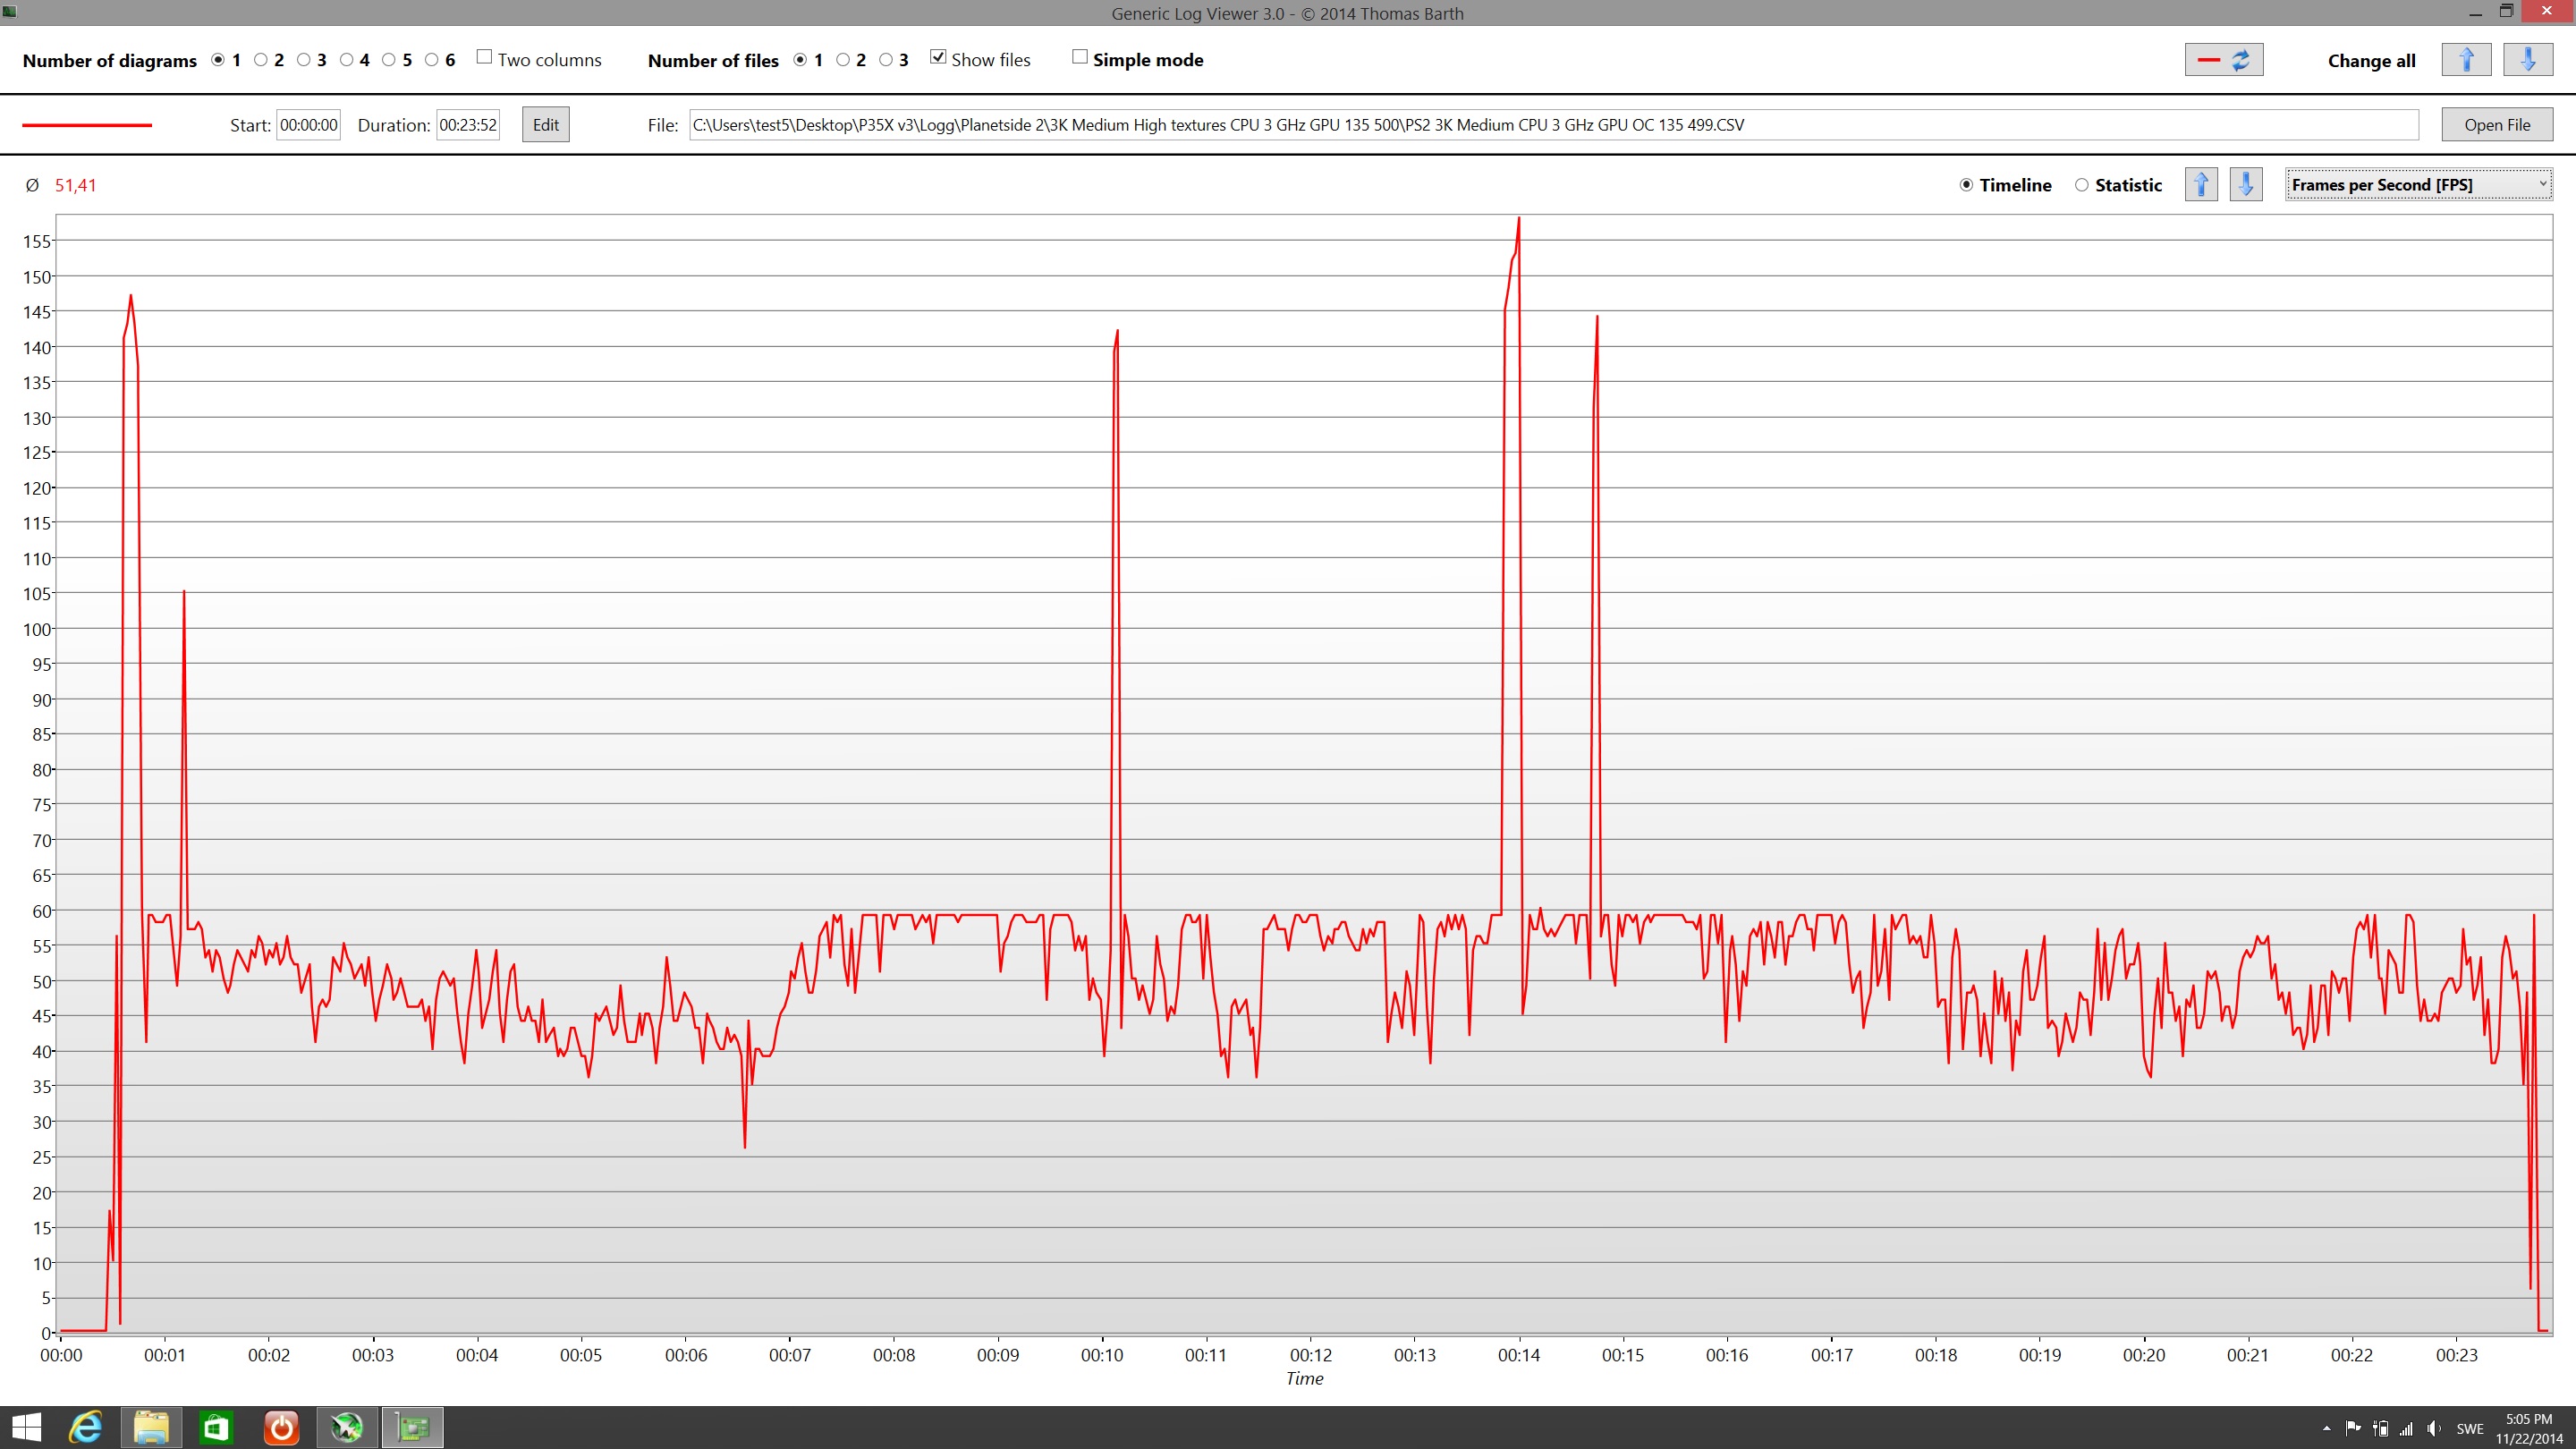The image size is (2576, 1449).
Task: Select 1 for Number of files
Action: tap(800, 60)
